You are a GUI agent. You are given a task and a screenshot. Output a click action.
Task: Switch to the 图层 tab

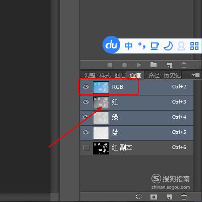120,75
